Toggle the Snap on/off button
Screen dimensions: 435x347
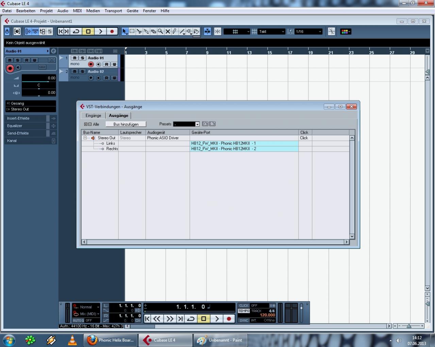(218, 32)
